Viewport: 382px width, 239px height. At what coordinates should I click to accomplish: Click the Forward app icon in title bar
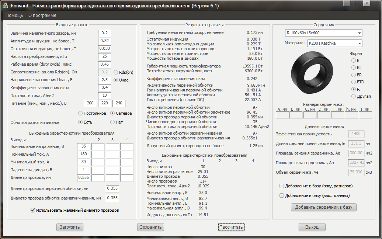[6, 6]
